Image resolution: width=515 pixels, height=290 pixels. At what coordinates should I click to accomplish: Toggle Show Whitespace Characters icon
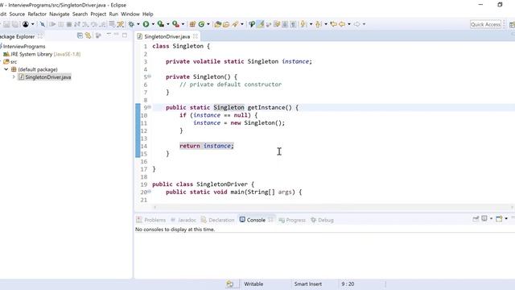pyautogui.click(x=293, y=24)
